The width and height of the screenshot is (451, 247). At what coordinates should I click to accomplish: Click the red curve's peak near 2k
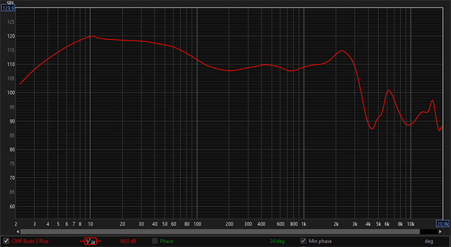click(342, 51)
